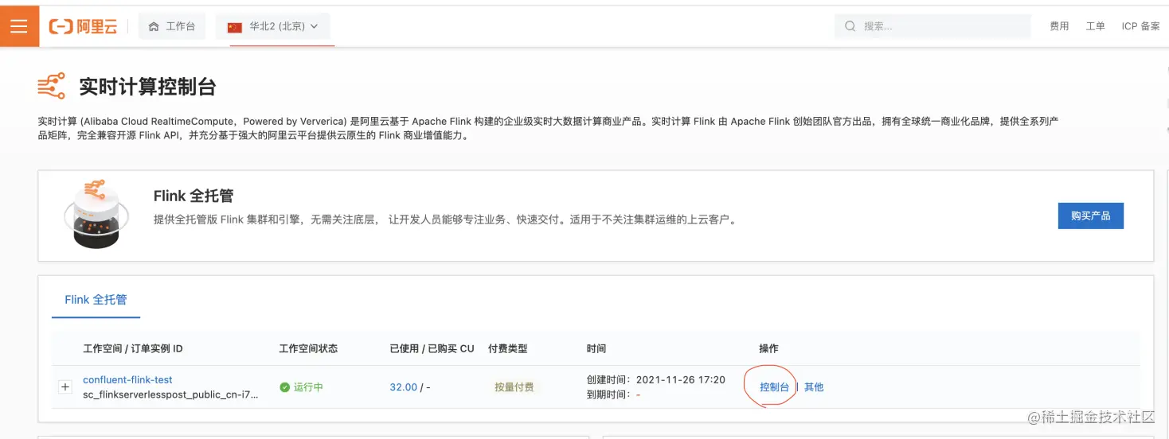This screenshot has height=439, width=1169.
Task: Open the ICP 备案 menu item
Action: pyautogui.click(x=1141, y=26)
